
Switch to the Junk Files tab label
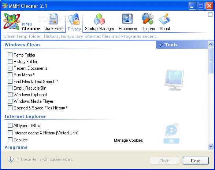[x=53, y=29]
